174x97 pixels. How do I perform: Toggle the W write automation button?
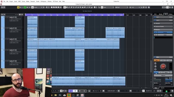27,7
